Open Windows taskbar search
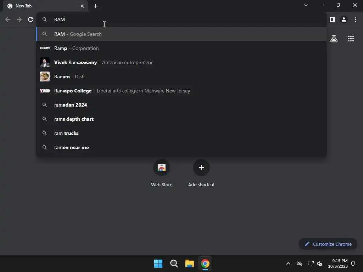 (x=174, y=263)
